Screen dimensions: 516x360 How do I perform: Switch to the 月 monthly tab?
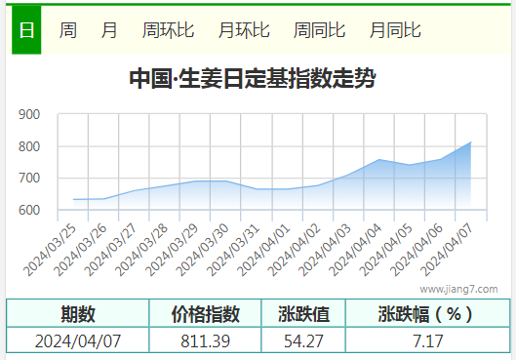pos(109,30)
